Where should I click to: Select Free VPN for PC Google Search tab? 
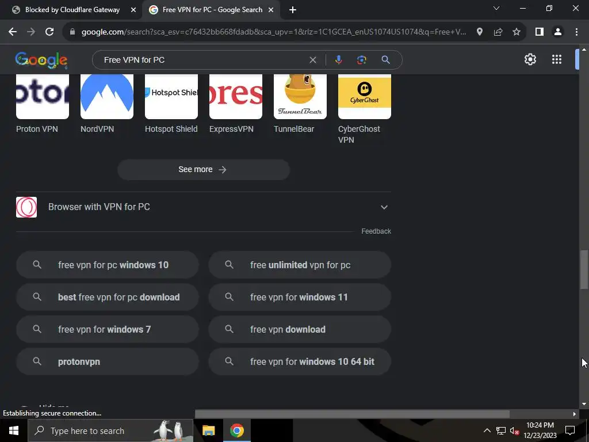click(212, 10)
